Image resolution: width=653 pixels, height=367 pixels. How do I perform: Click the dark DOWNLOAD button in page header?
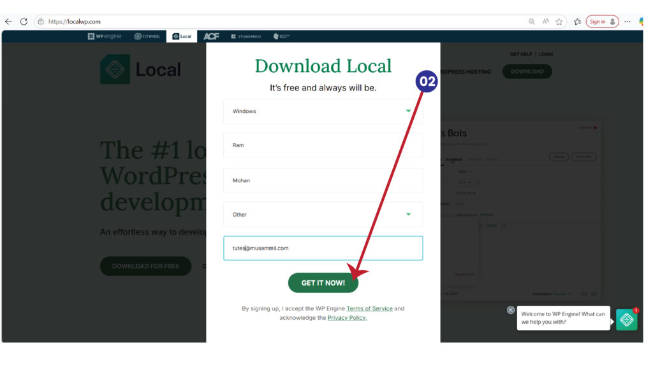(x=527, y=71)
